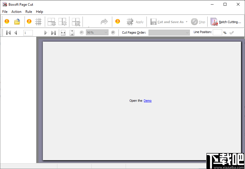Open the Demo link

tap(148, 100)
